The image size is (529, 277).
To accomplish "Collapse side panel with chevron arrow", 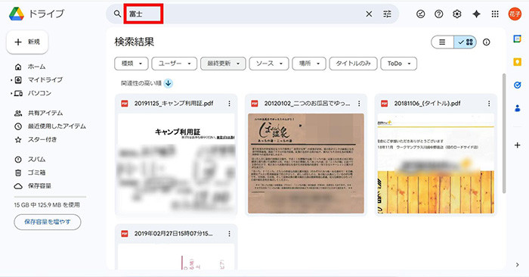I will pyautogui.click(x=517, y=265).
